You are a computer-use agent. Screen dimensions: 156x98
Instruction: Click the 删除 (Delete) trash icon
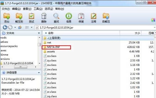point(44,16)
